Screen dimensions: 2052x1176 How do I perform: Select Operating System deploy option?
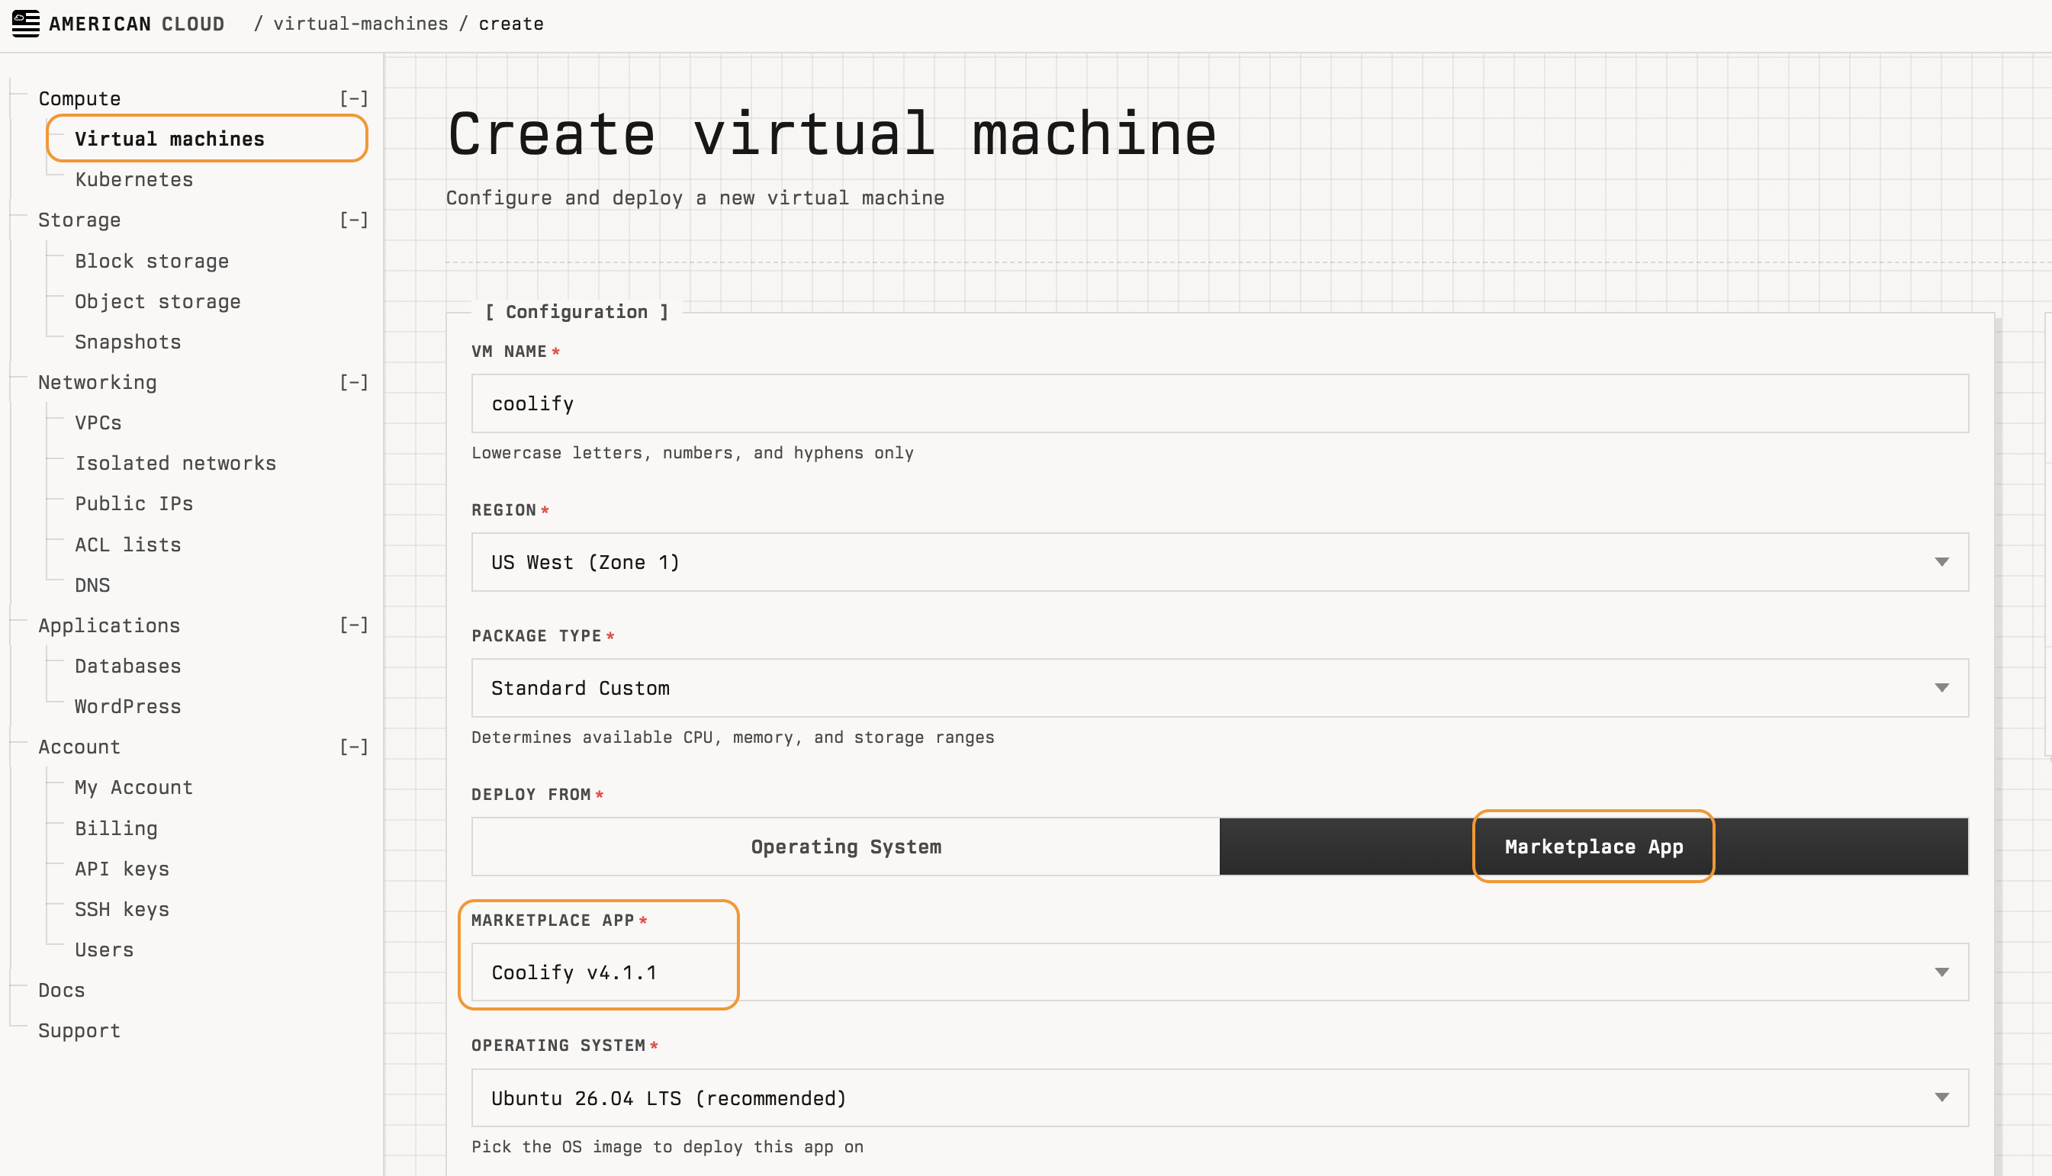point(846,847)
